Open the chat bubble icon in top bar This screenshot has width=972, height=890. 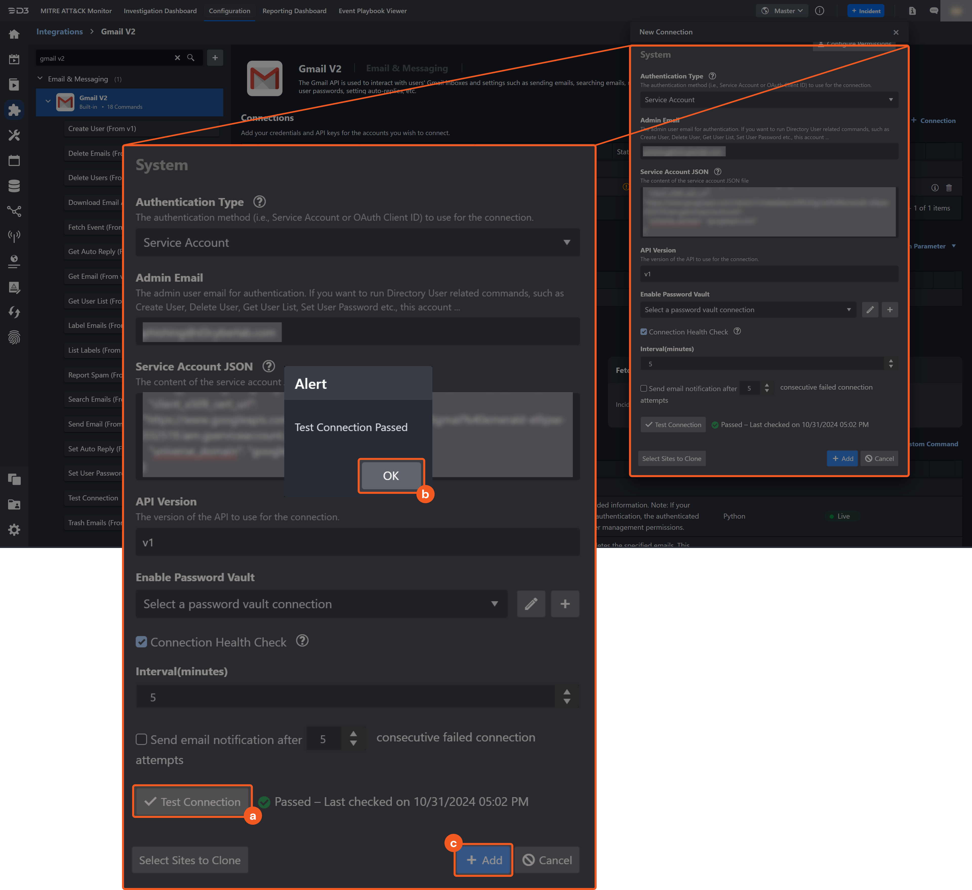coord(934,11)
